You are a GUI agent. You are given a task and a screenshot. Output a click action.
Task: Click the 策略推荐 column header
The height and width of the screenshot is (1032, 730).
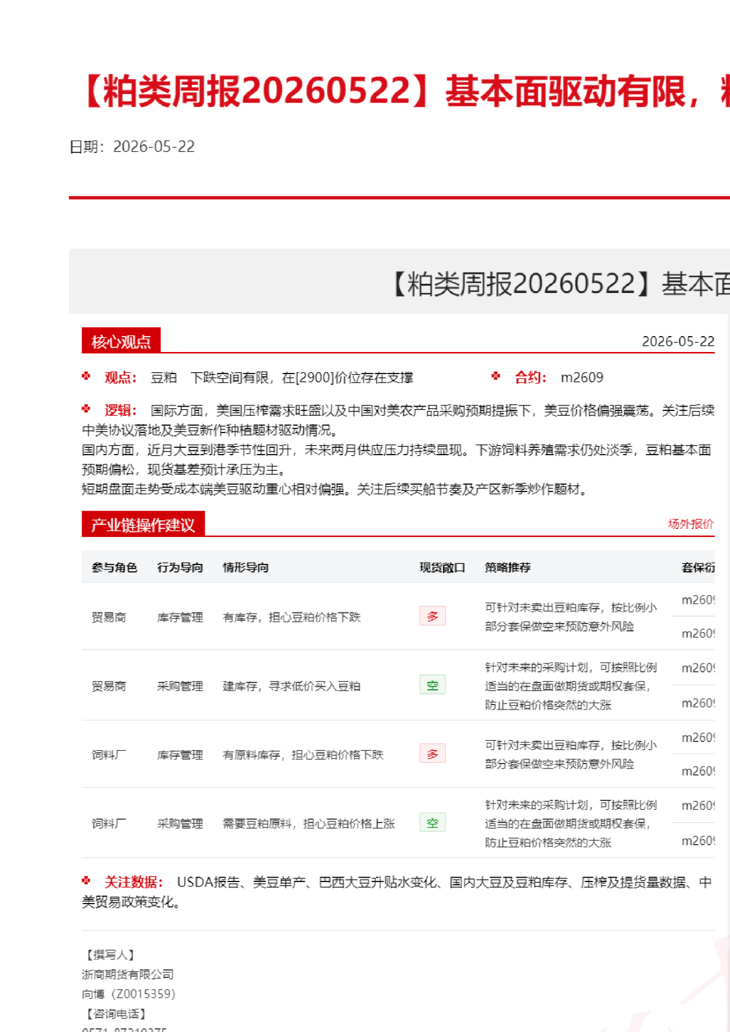pyautogui.click(x=508, y=568)
